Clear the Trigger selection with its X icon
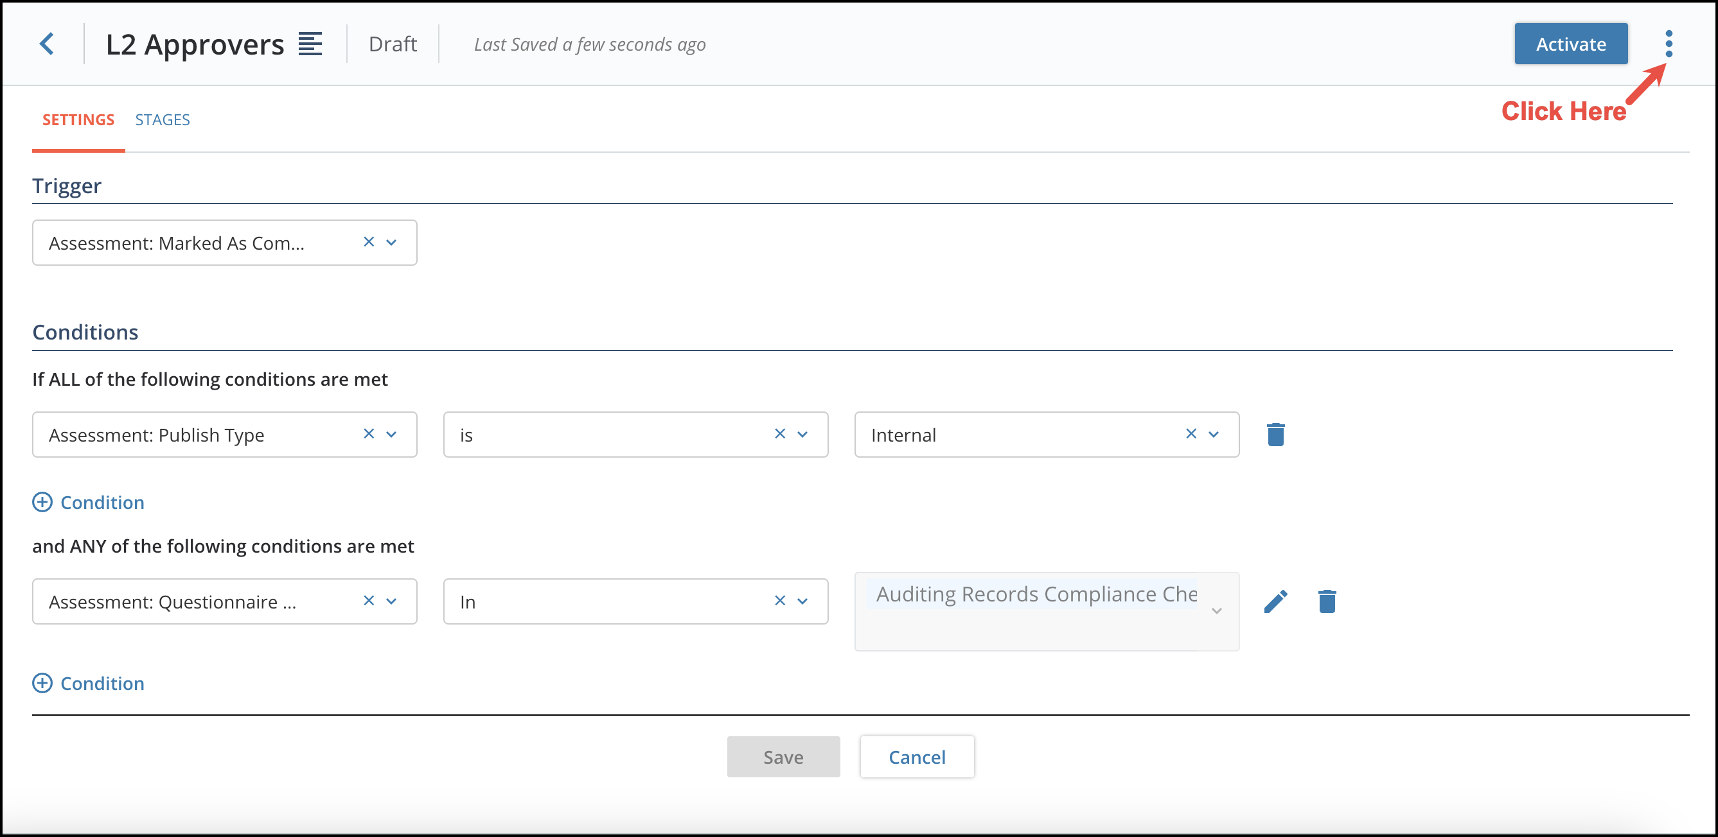This screenshot has width=1718, height=837. [x=369, y=242]
